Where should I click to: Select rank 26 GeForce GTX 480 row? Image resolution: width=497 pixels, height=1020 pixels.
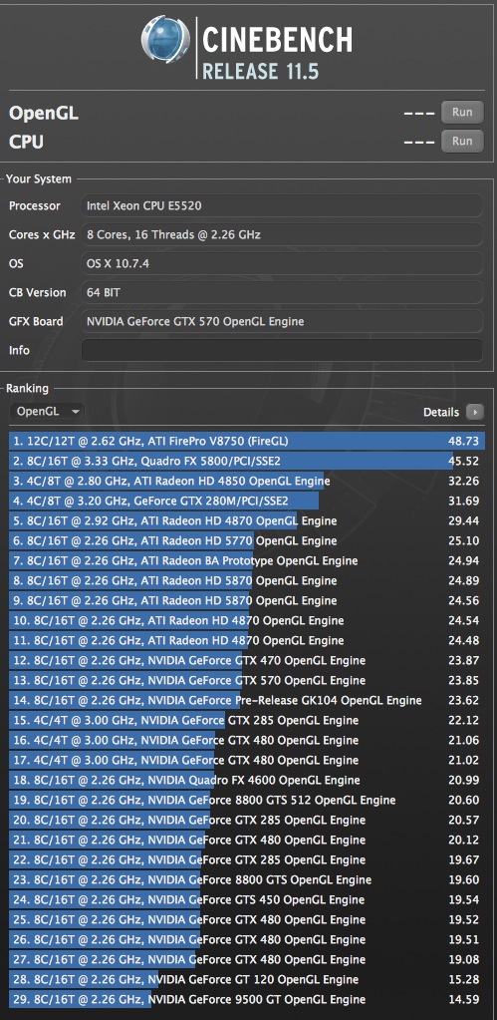247,939
